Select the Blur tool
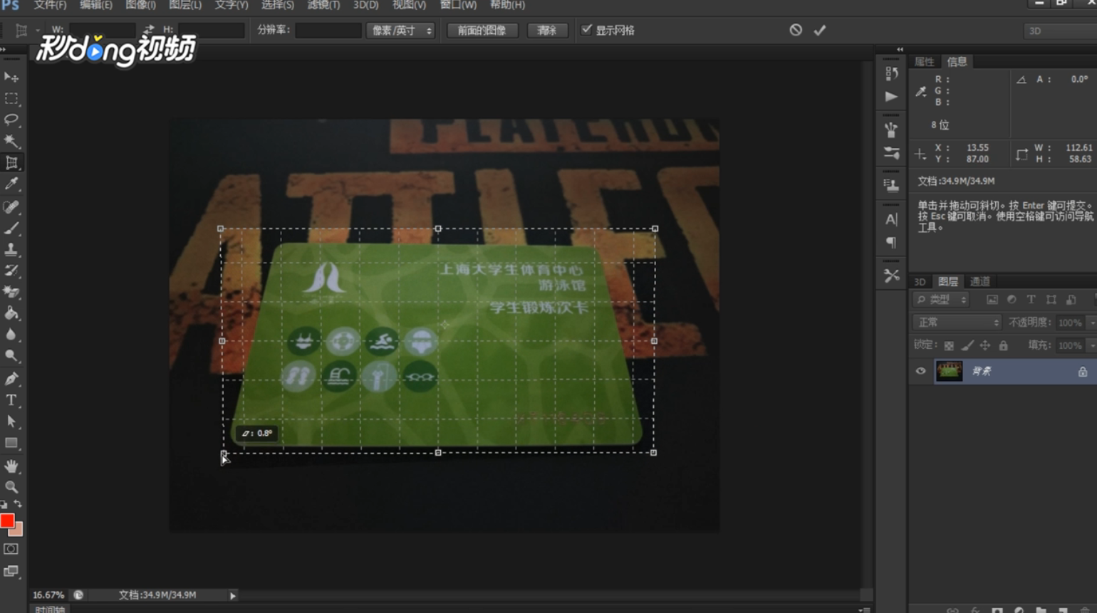Screen dimensions: 1097x613 click(11, 335)
